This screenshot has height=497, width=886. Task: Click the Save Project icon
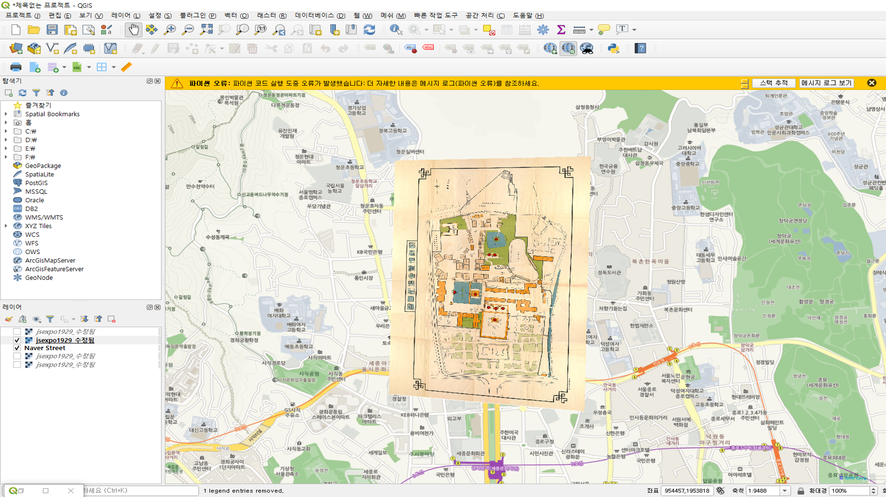52,30
